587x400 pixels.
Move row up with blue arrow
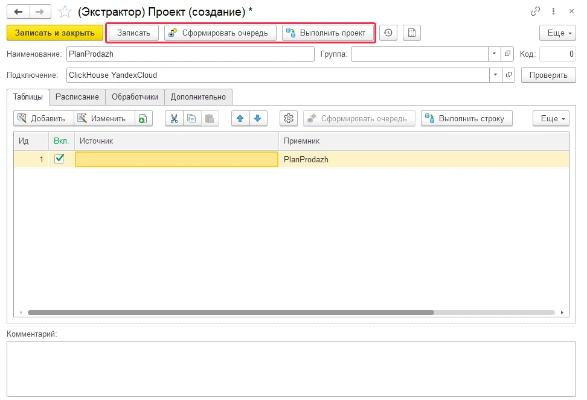tap(240, 118)
